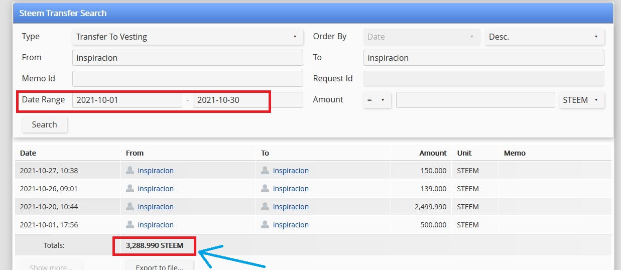621x270 pixels.
Task: Focus the From account input field
Action: (188, 58)
